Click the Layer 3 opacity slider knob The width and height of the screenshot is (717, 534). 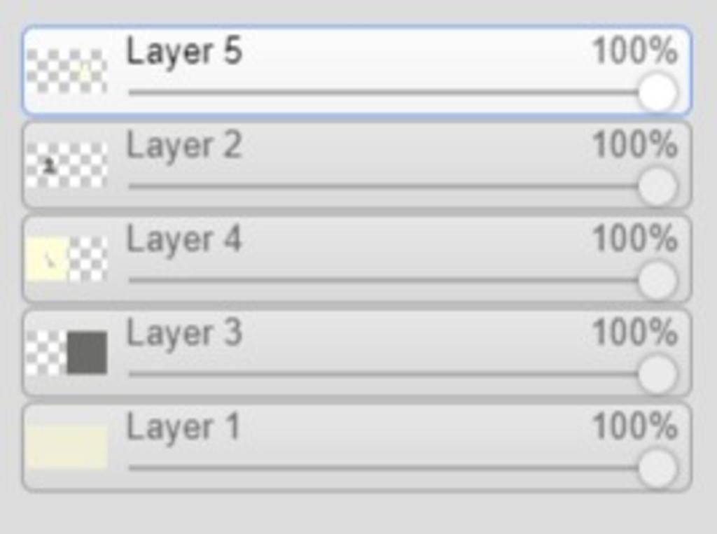pos(657,374)
